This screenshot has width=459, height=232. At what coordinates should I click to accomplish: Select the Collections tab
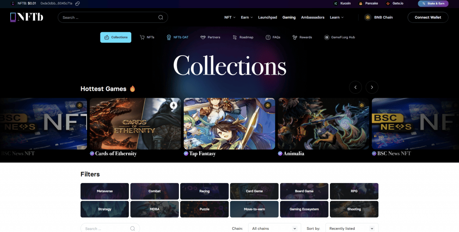[x=116, y=37]
